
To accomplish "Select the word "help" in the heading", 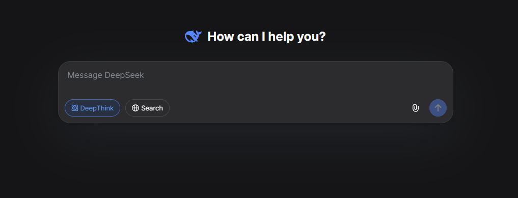I will (281, 36).
